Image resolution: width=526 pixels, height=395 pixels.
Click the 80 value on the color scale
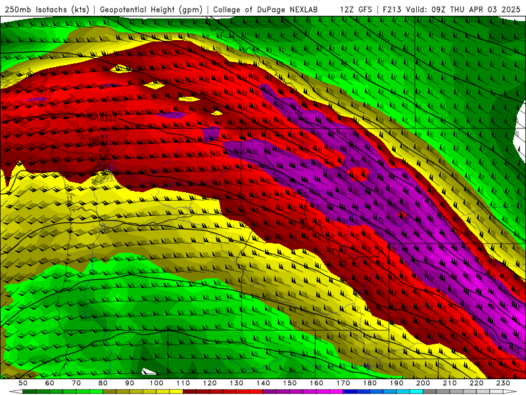click(103, 383)
